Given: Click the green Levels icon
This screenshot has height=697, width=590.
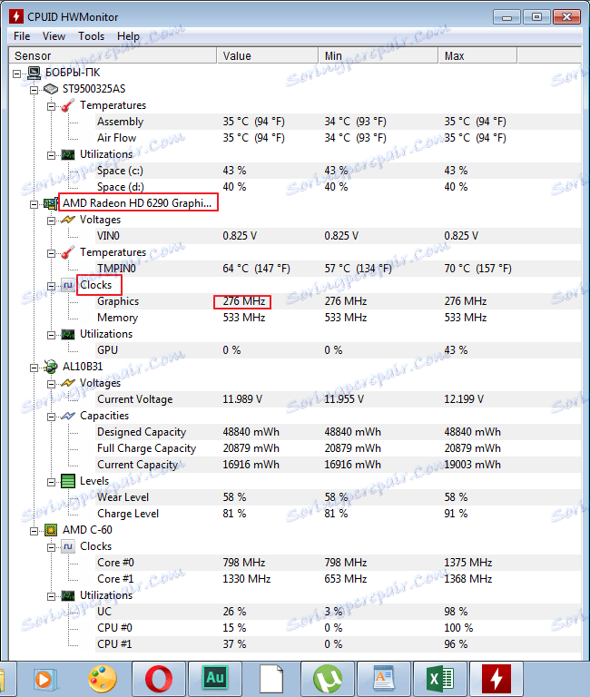Looking at the screenshot, I should click(x=68, y=481).
